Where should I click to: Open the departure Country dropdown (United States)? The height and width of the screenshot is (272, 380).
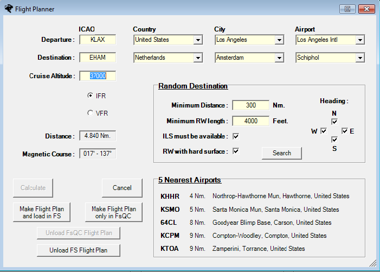198,40
